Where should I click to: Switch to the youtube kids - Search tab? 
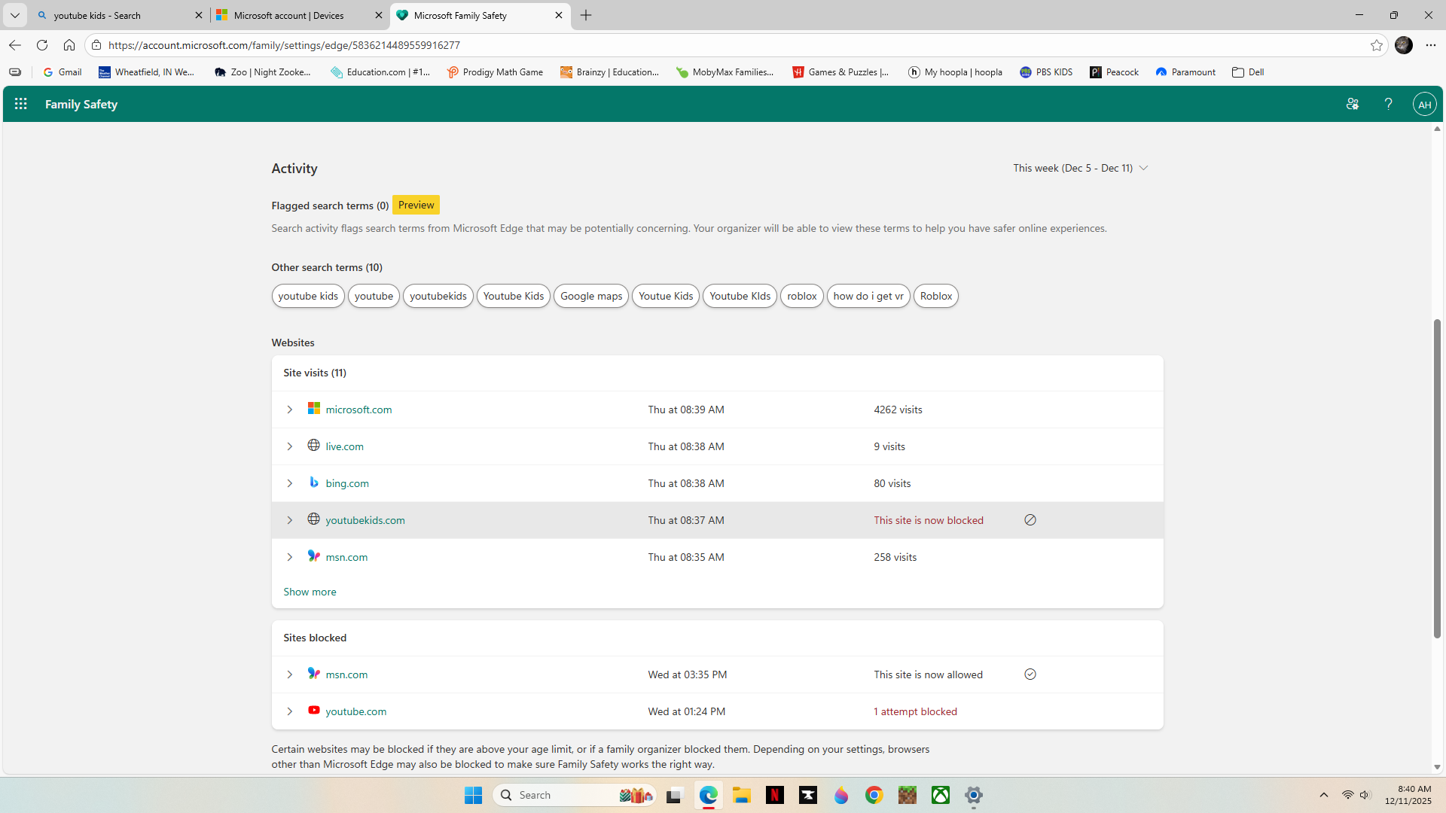(x=113, y=15)
